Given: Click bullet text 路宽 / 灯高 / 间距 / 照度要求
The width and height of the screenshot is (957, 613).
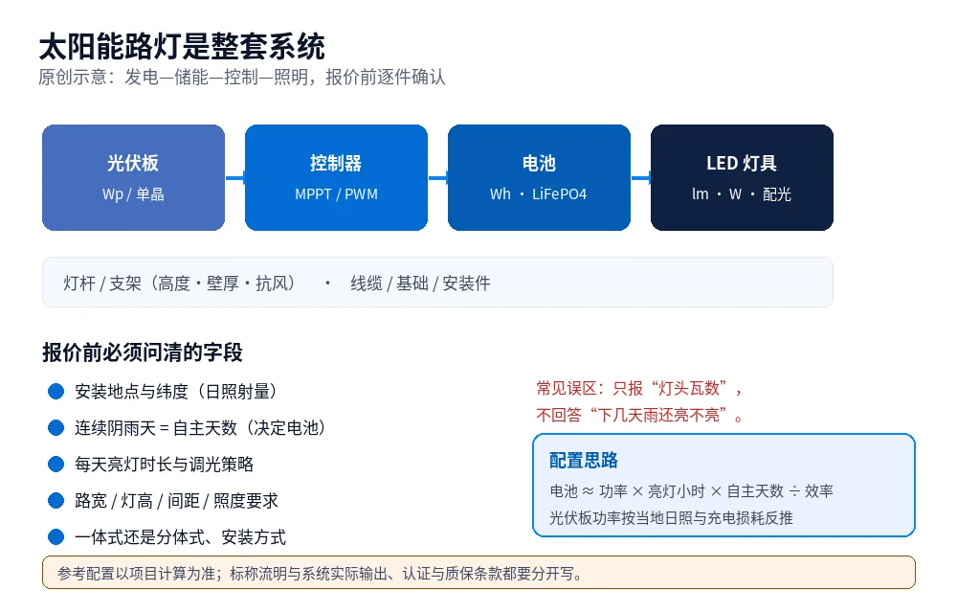Looking at the screenshot, I should [x=176, y=501].
